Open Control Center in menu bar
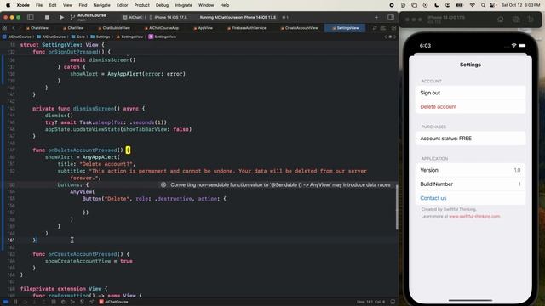545x306 pixels. click(492, 5)
